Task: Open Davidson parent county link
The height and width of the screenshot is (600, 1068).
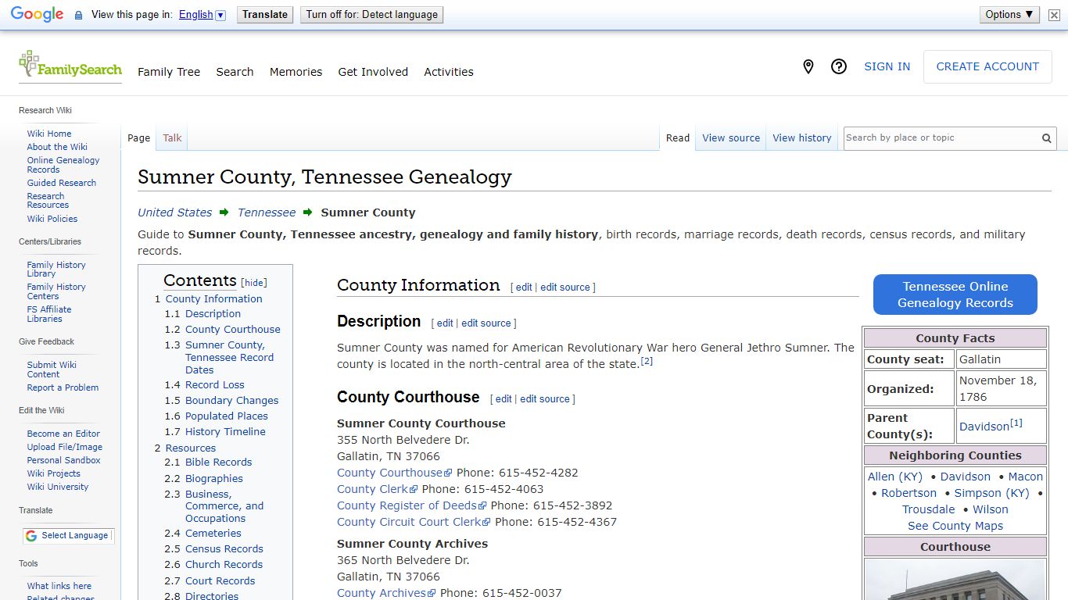Action: coord(984,427)
